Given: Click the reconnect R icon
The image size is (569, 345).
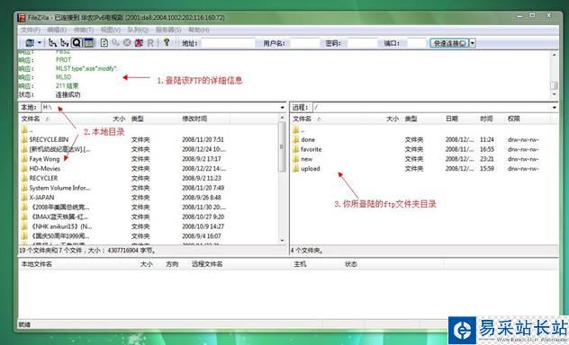Looking at the screenshot, I should click(150, 43).
